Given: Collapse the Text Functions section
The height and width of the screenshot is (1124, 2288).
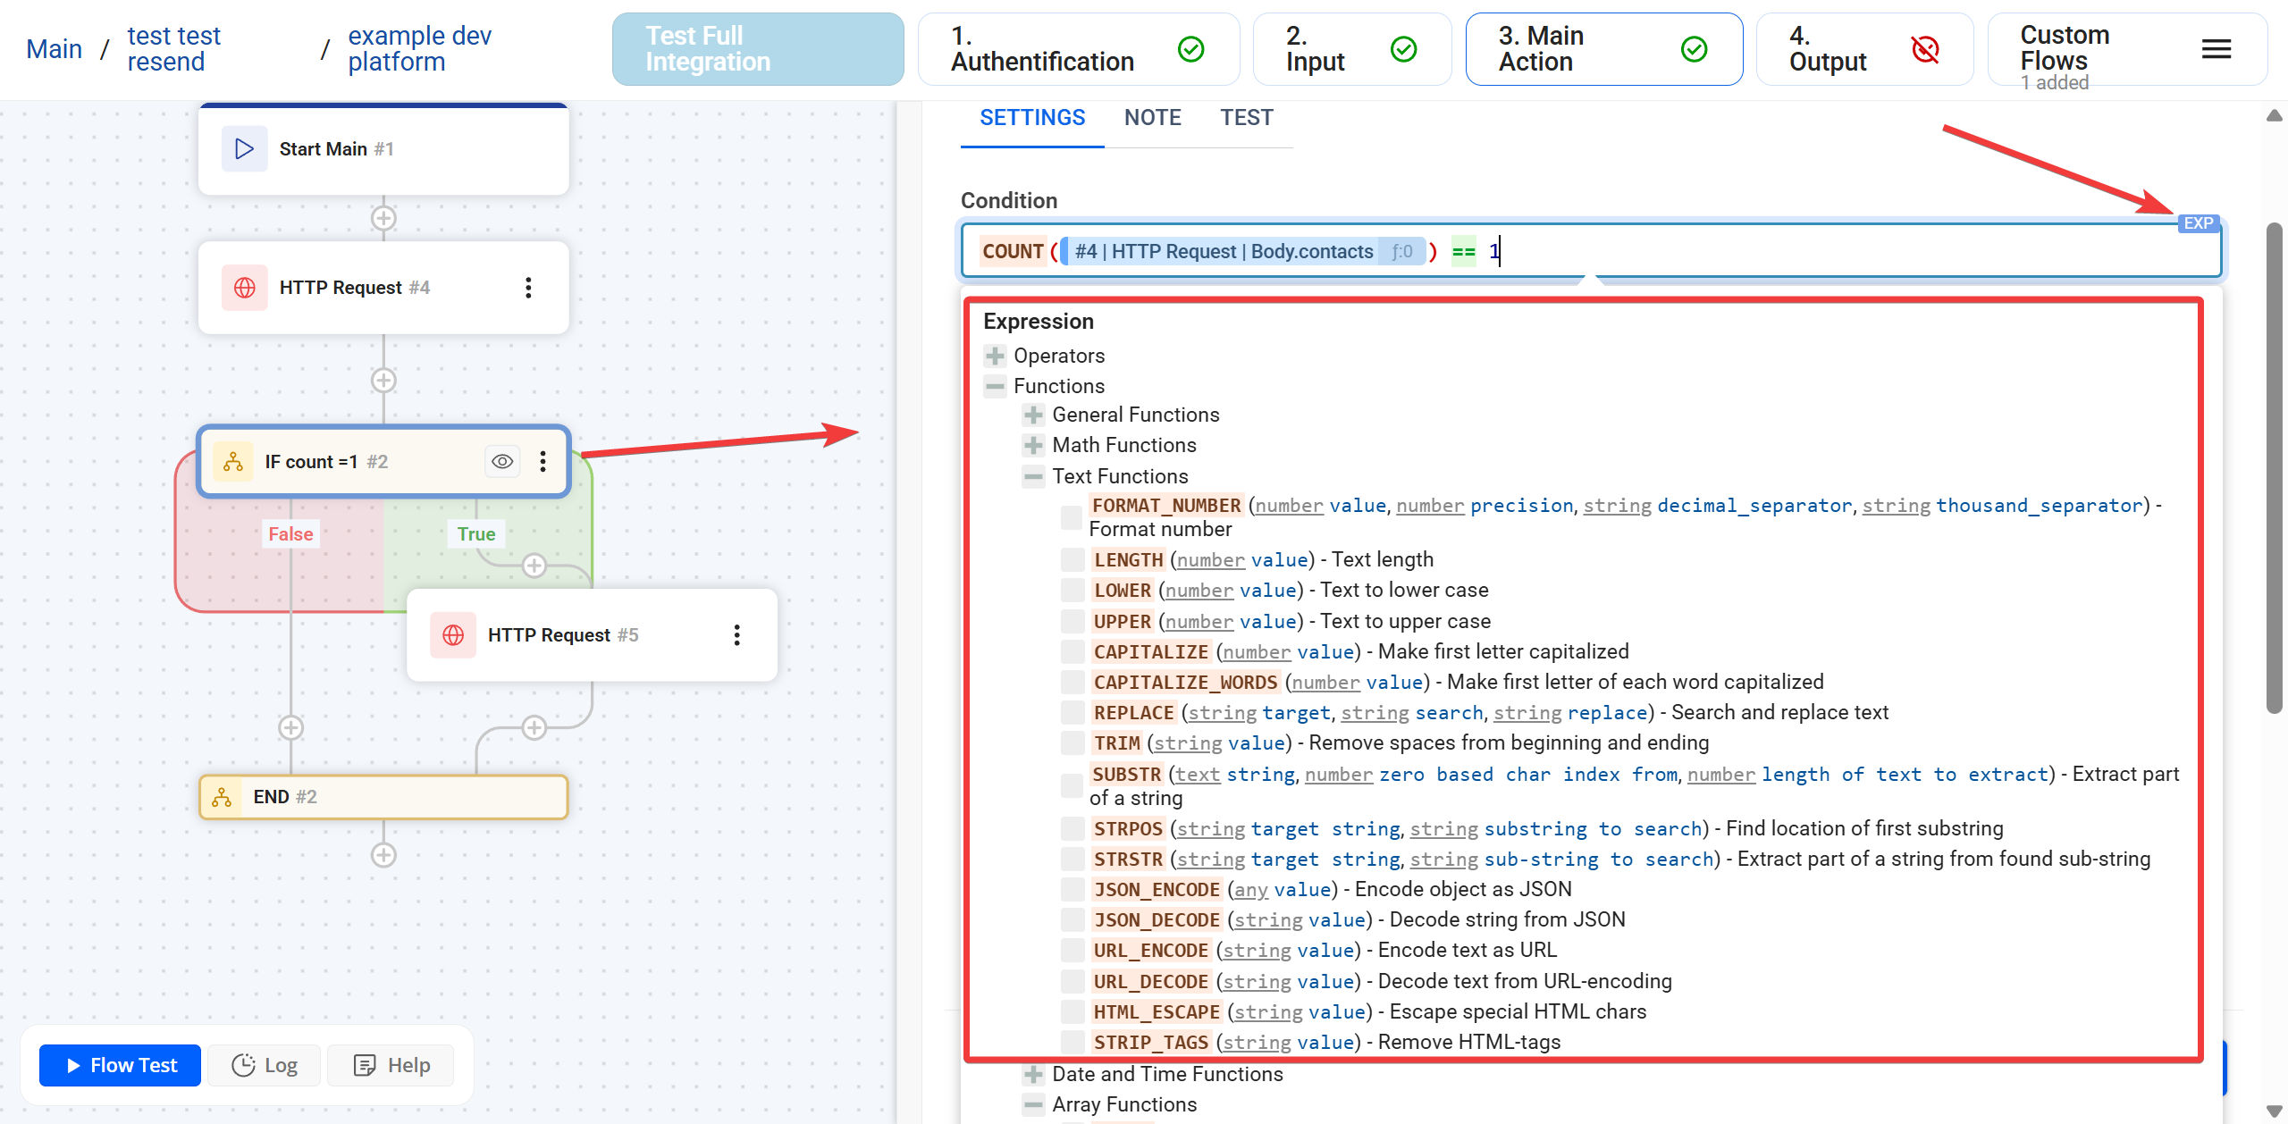Looking at the screenshot, I should (x=1033, y=476).
